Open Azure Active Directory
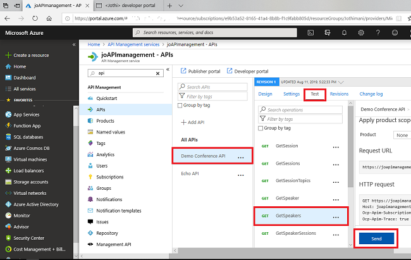The height and width of the screenshot is (260, 411). [35, 204]
